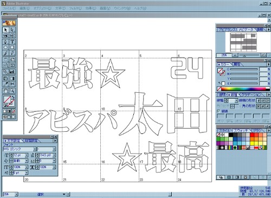
Task: Select the column Graph tool
Action: 12,72
